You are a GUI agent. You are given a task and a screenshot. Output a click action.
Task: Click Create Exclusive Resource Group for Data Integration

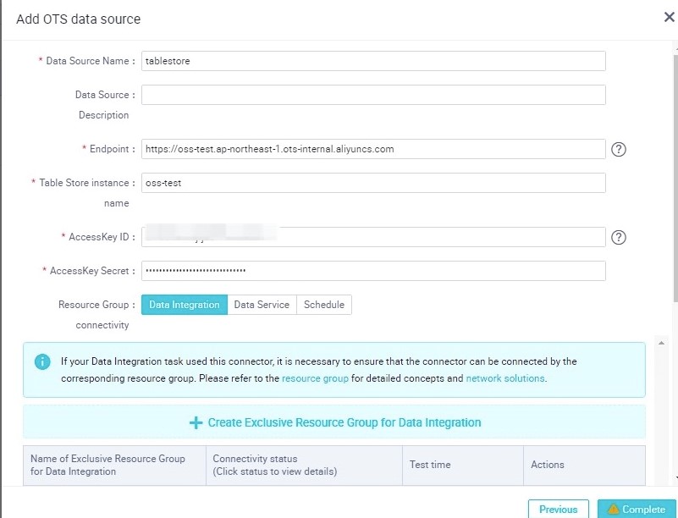click(x=344, y=422)
